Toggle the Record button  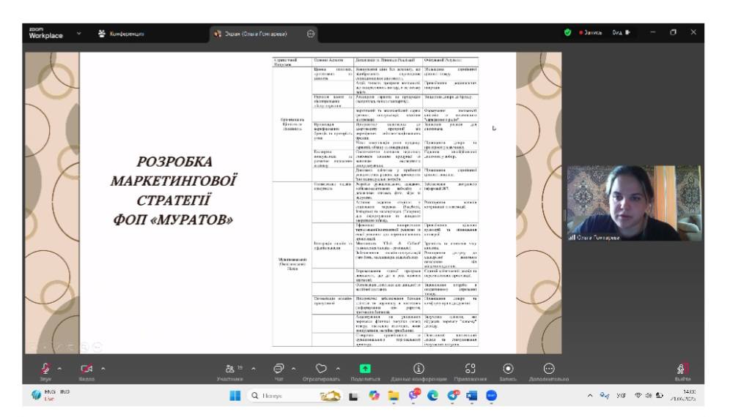point(508,369)
